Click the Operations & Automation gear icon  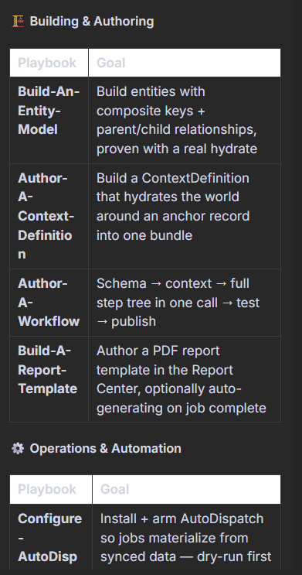(x=18, y=448)
